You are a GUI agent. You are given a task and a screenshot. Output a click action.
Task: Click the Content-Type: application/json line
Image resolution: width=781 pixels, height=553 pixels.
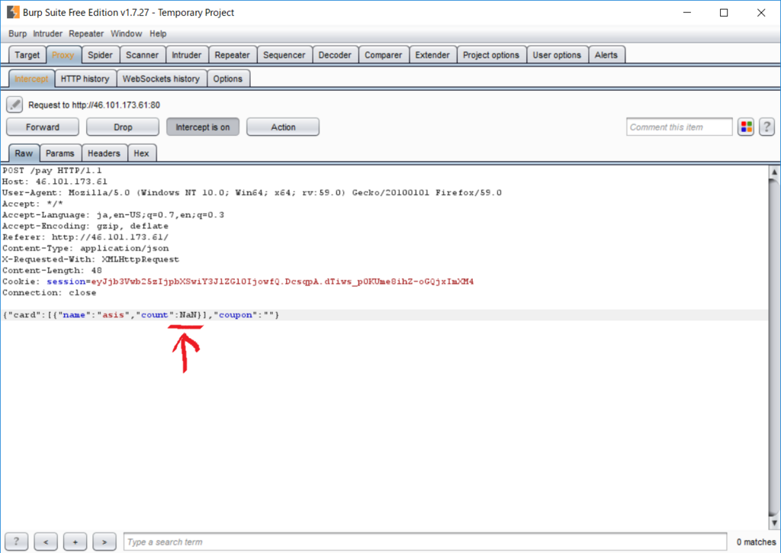click(x=85, y=248)
